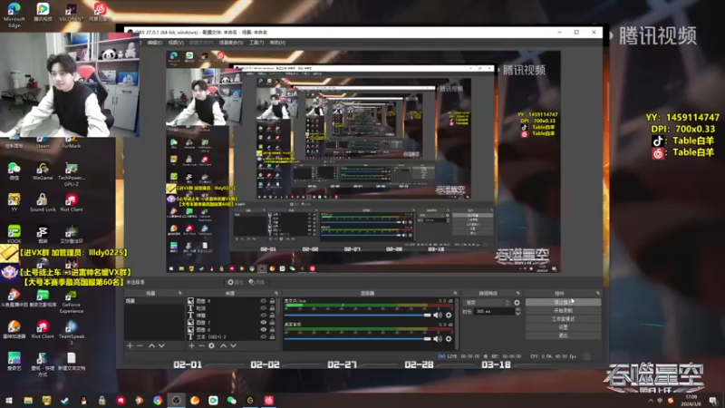Undock the 控件 panel via header icon
725x408 pixels.
click(x=598, y=293)
